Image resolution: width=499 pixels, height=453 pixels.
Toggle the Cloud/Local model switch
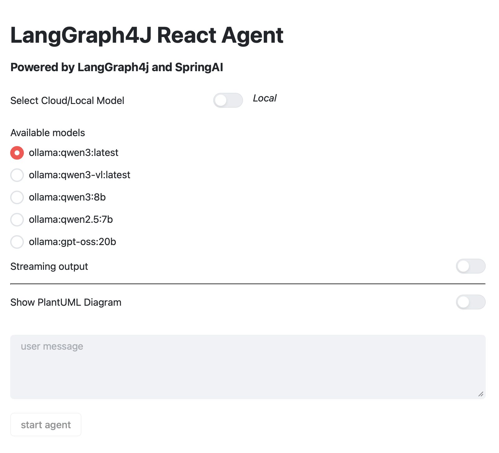click(228, 100)
